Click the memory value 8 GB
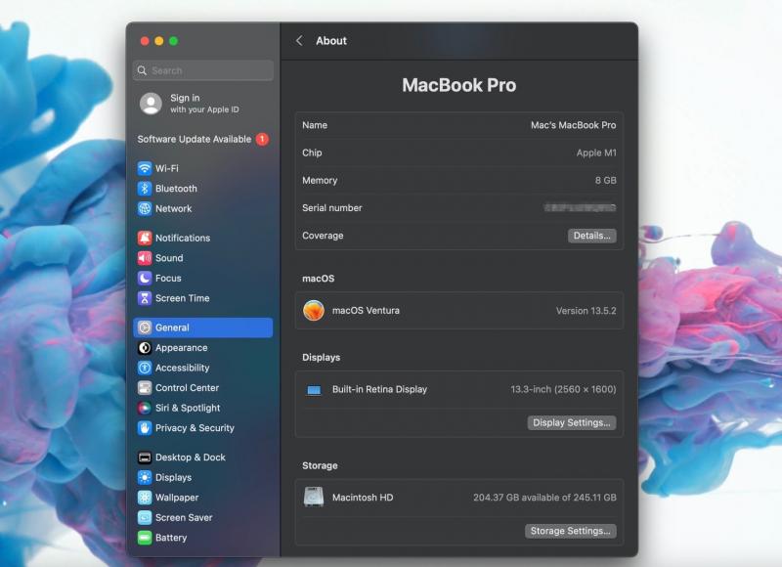This screenshot has height=567, width=782. tap(605, 180)
